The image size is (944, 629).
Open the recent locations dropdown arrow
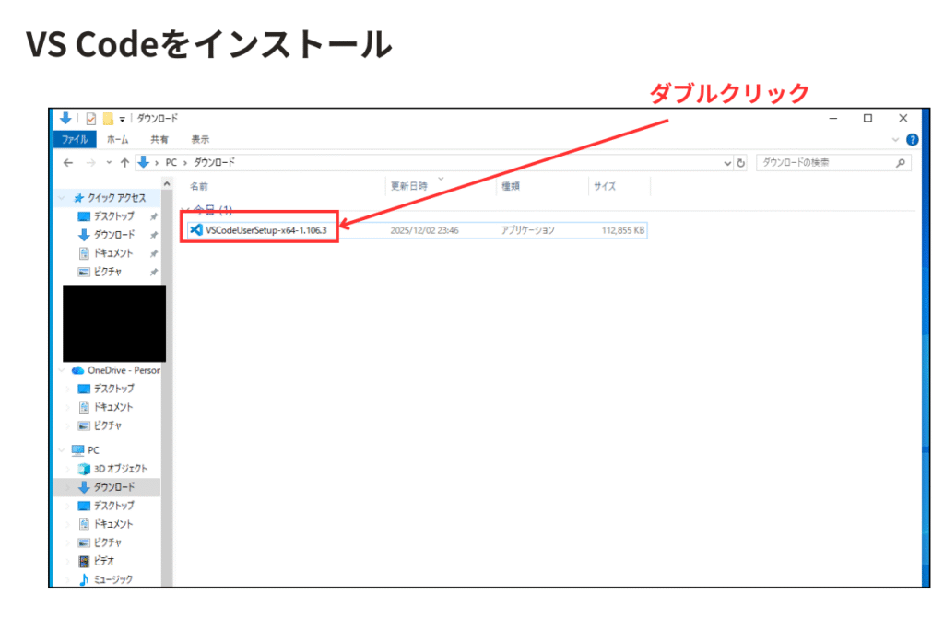[x=109, y=163]
